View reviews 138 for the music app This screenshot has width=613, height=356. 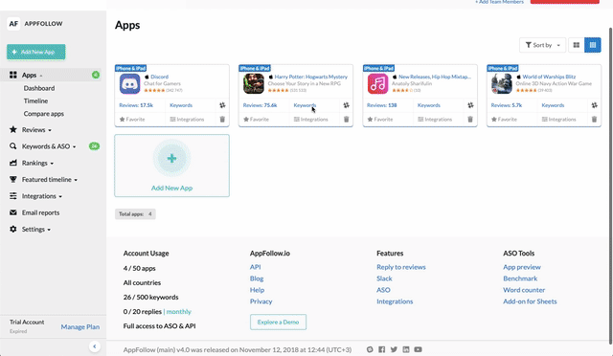pyautogui.click(x=381, y=105)
